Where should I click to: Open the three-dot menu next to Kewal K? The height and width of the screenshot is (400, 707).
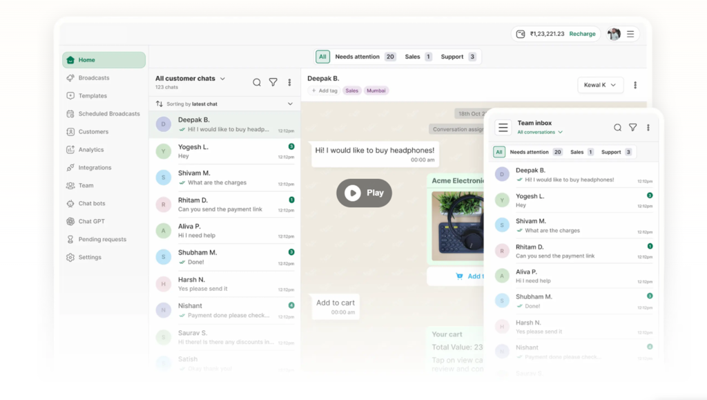pyautogui.click(x=635, y=85)
